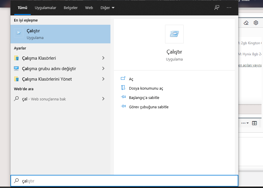This screenshot has height=188, width=263.
Task: Click the Aç open icon
Action: (123, 78)
